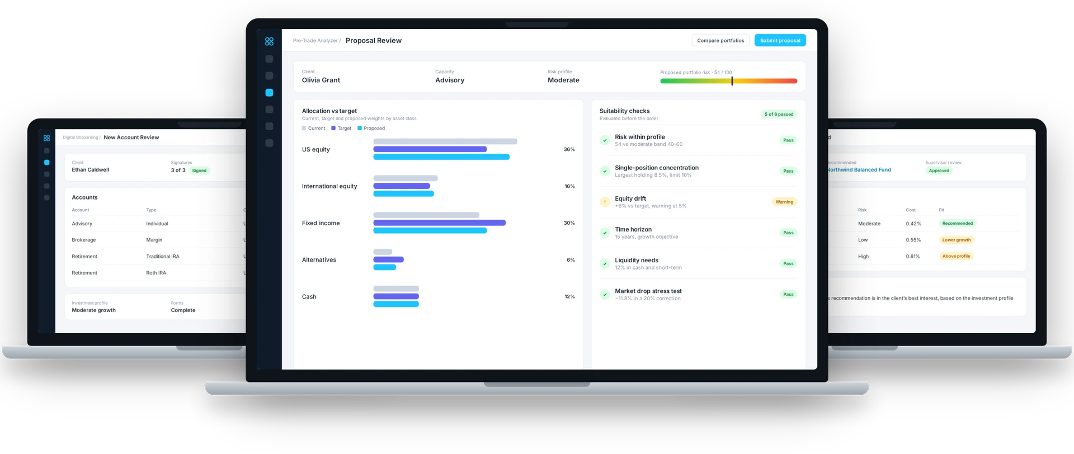1074x454 pixels.
Task: Click the Pass badge for Liquidity needs
Action: click(788, 263)
